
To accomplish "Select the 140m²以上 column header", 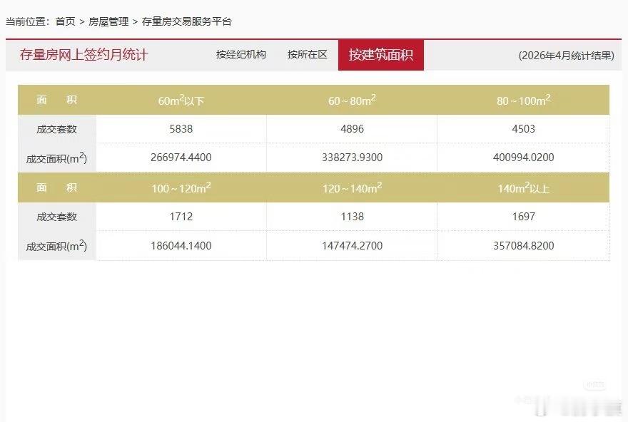I will point(524,187).
